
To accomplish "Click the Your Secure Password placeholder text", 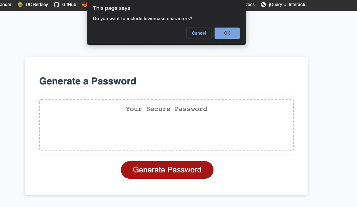I will 166,109.
